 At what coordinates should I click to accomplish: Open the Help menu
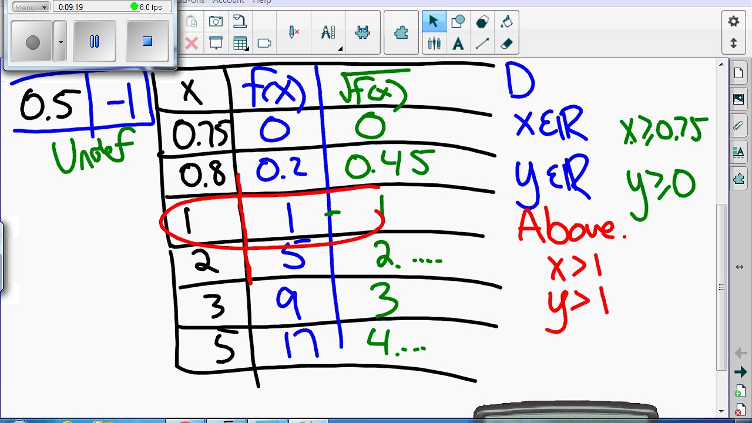[x=262, y=2]
